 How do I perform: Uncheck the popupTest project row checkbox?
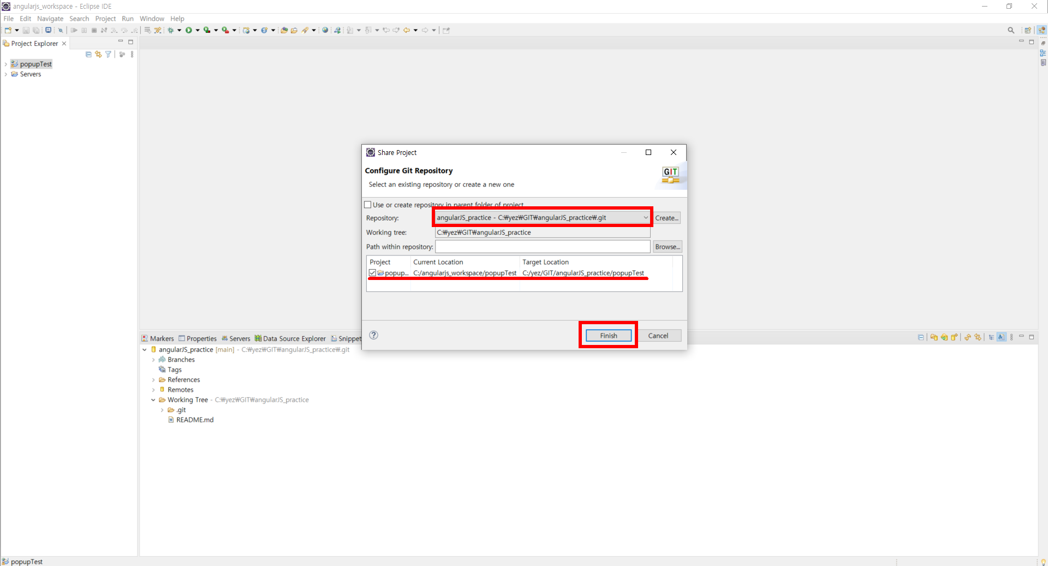[x=372, y=273]
